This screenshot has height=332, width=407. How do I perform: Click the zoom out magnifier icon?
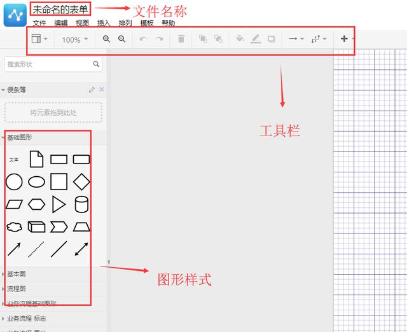coord(121,39)
